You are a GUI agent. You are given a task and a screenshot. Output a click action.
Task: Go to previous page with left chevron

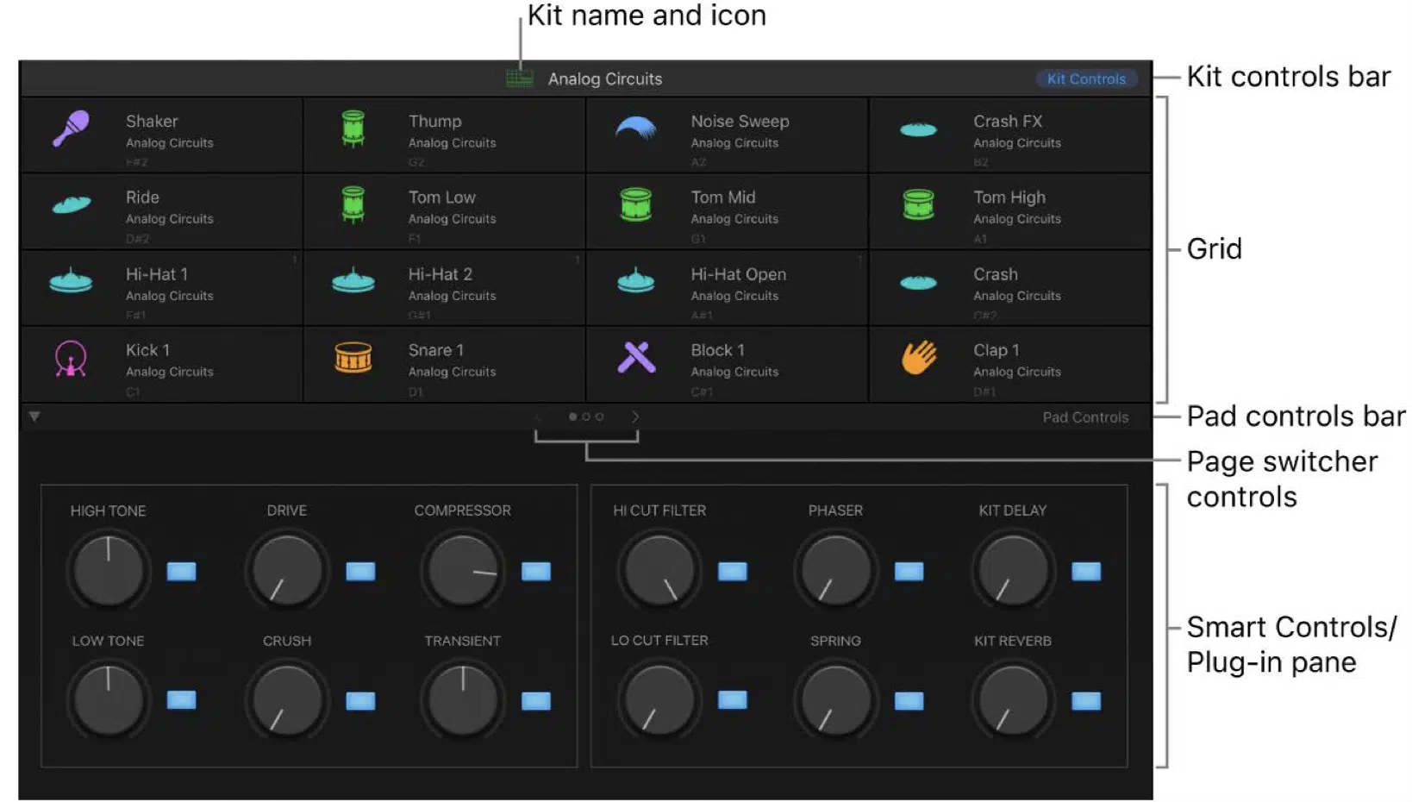coord(538,417)
